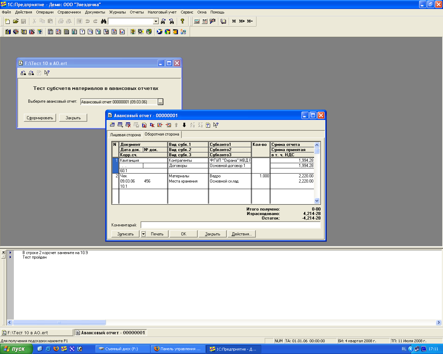Click the table scrollbar down arrow
The height and width of the screenshot is (354, 443).
(317, 201)
